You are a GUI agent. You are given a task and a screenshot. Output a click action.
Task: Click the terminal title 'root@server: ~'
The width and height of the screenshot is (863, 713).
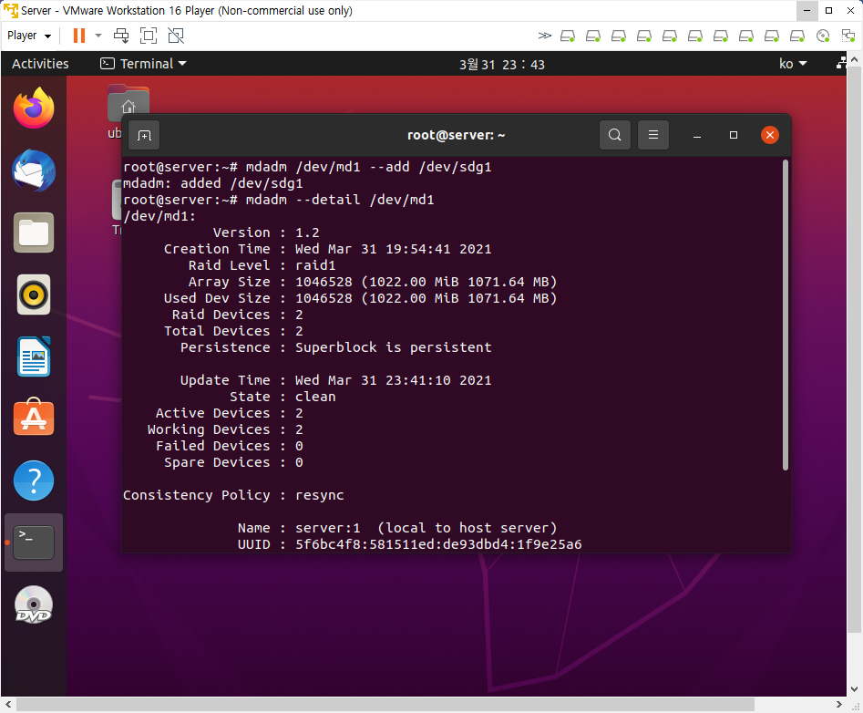point(456,135)
